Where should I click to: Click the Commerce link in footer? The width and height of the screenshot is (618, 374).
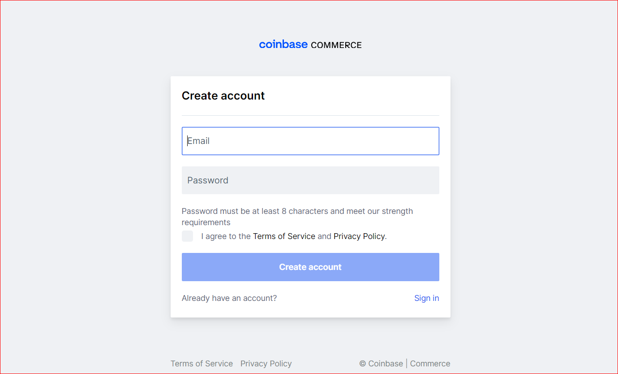(430, 364)
